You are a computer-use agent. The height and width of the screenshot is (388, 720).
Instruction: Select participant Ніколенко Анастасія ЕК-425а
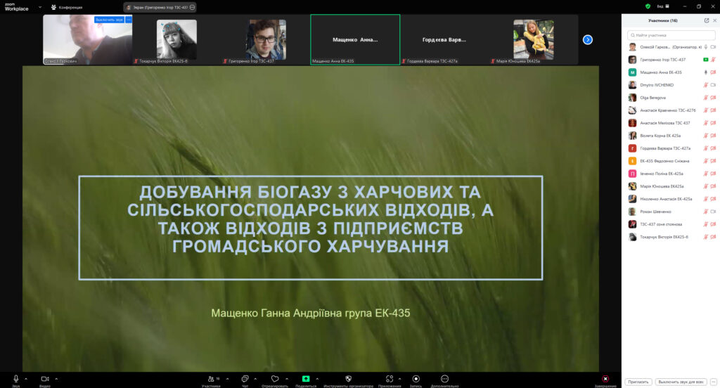(671, 199)
